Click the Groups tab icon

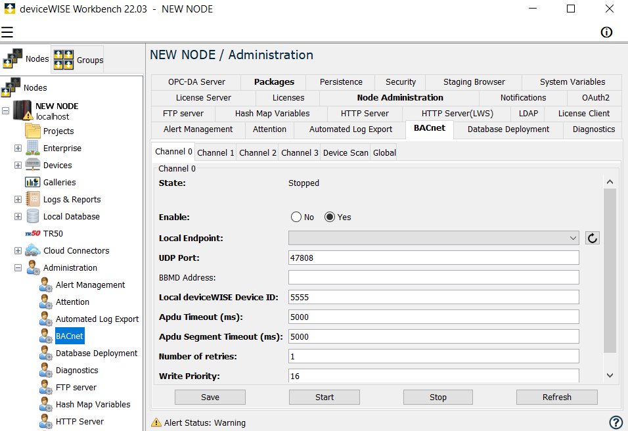tap(64, 60)
